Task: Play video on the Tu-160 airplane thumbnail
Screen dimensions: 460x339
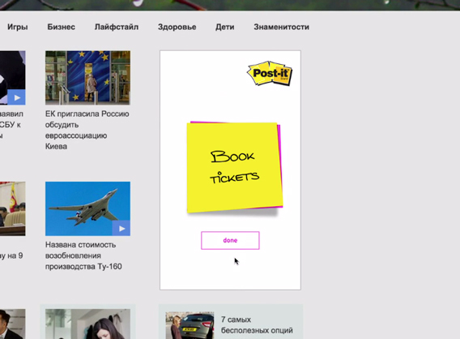Action: (121, 228)
